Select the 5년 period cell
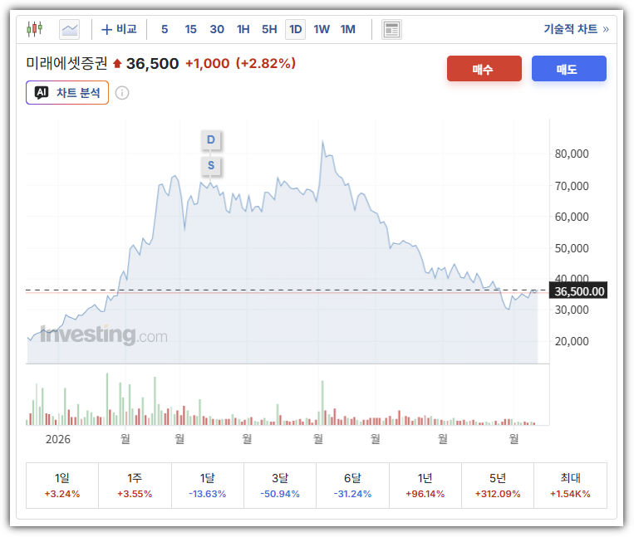634x537 pixels. [x=498, y=486]
